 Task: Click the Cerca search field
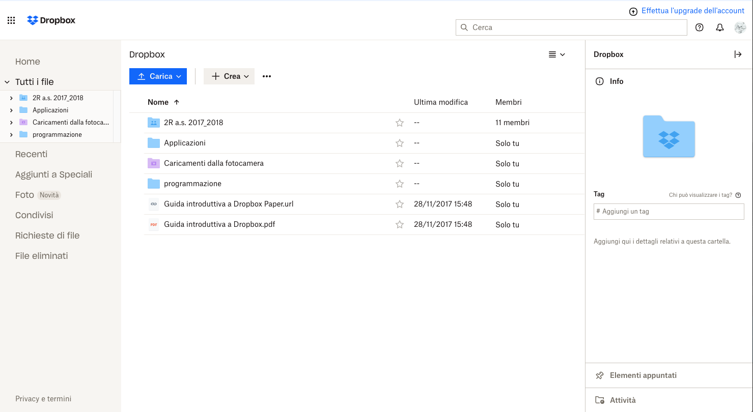coord(571,27)
